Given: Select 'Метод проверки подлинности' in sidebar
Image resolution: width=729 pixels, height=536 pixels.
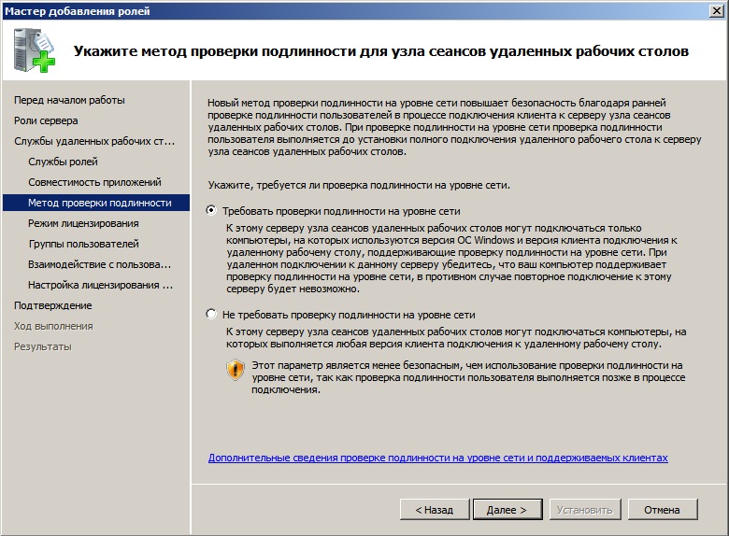Looking at the screenshot, I should coord(99,203).
